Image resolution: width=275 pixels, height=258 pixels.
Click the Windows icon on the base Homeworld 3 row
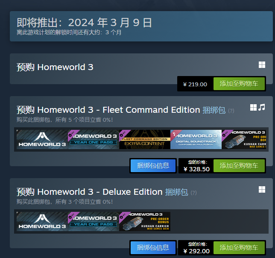coord(262,65)
